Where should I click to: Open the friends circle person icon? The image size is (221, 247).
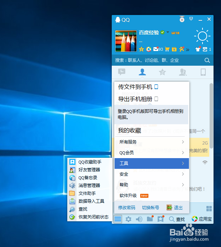click(x=182, y=49)
